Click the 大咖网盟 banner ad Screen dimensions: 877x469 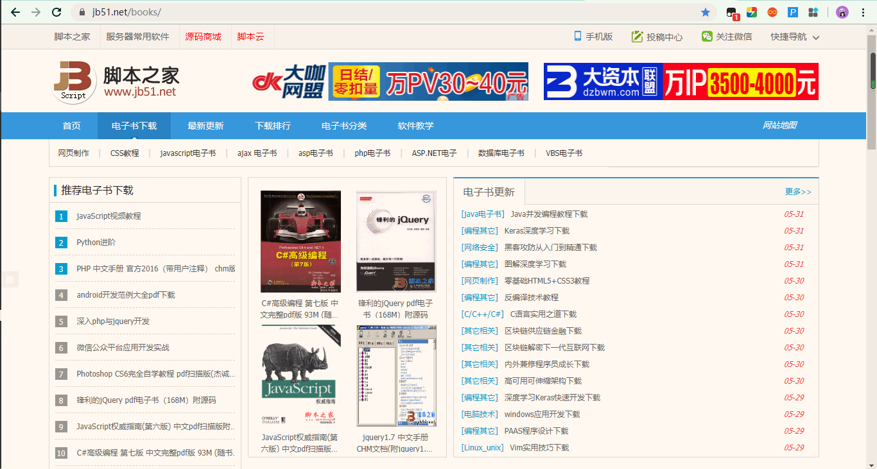[390, 81]
